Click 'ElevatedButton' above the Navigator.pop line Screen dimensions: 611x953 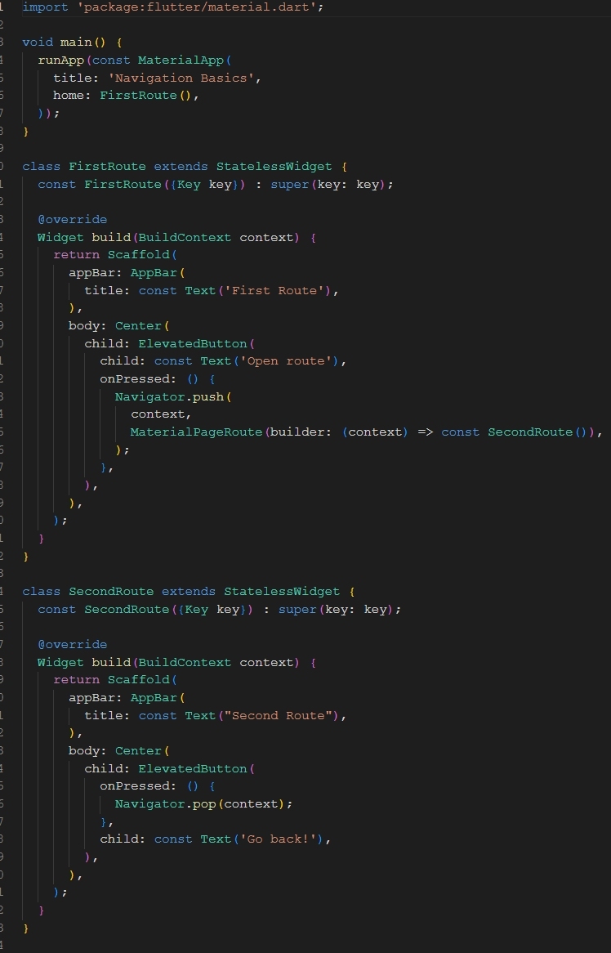(x=193, y=769)
